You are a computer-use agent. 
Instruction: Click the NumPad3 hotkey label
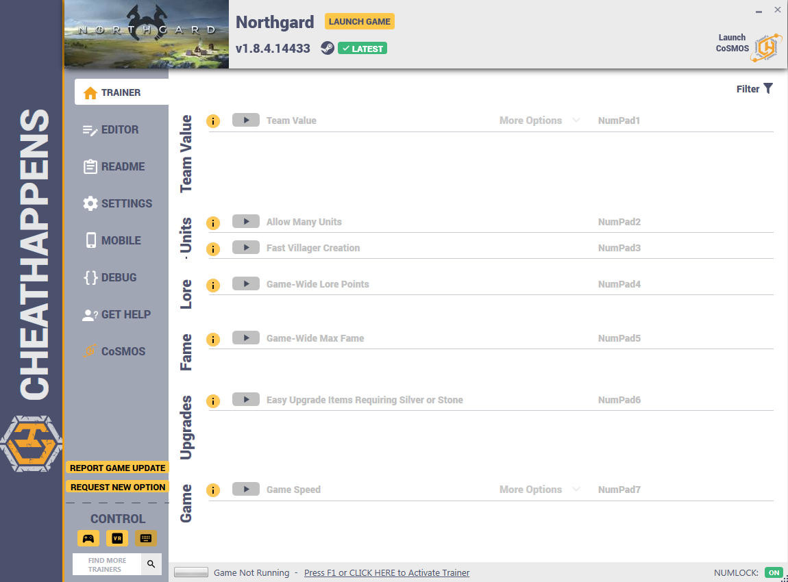[x=619, y=248]
